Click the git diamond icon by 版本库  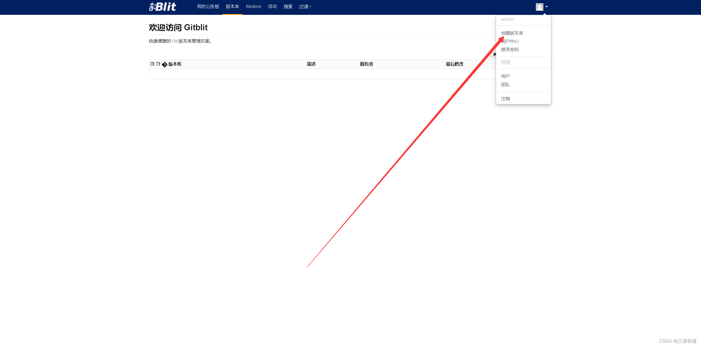[x=165, y=65]
